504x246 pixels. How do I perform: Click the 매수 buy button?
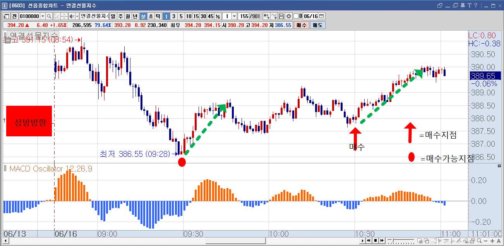(x=301, y=25)
